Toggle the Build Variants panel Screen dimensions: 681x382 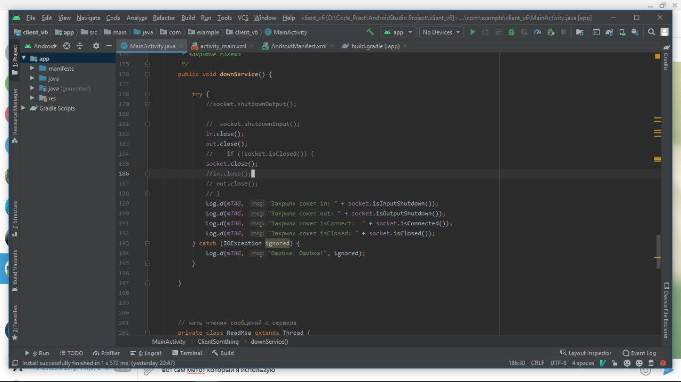(15, 271)
